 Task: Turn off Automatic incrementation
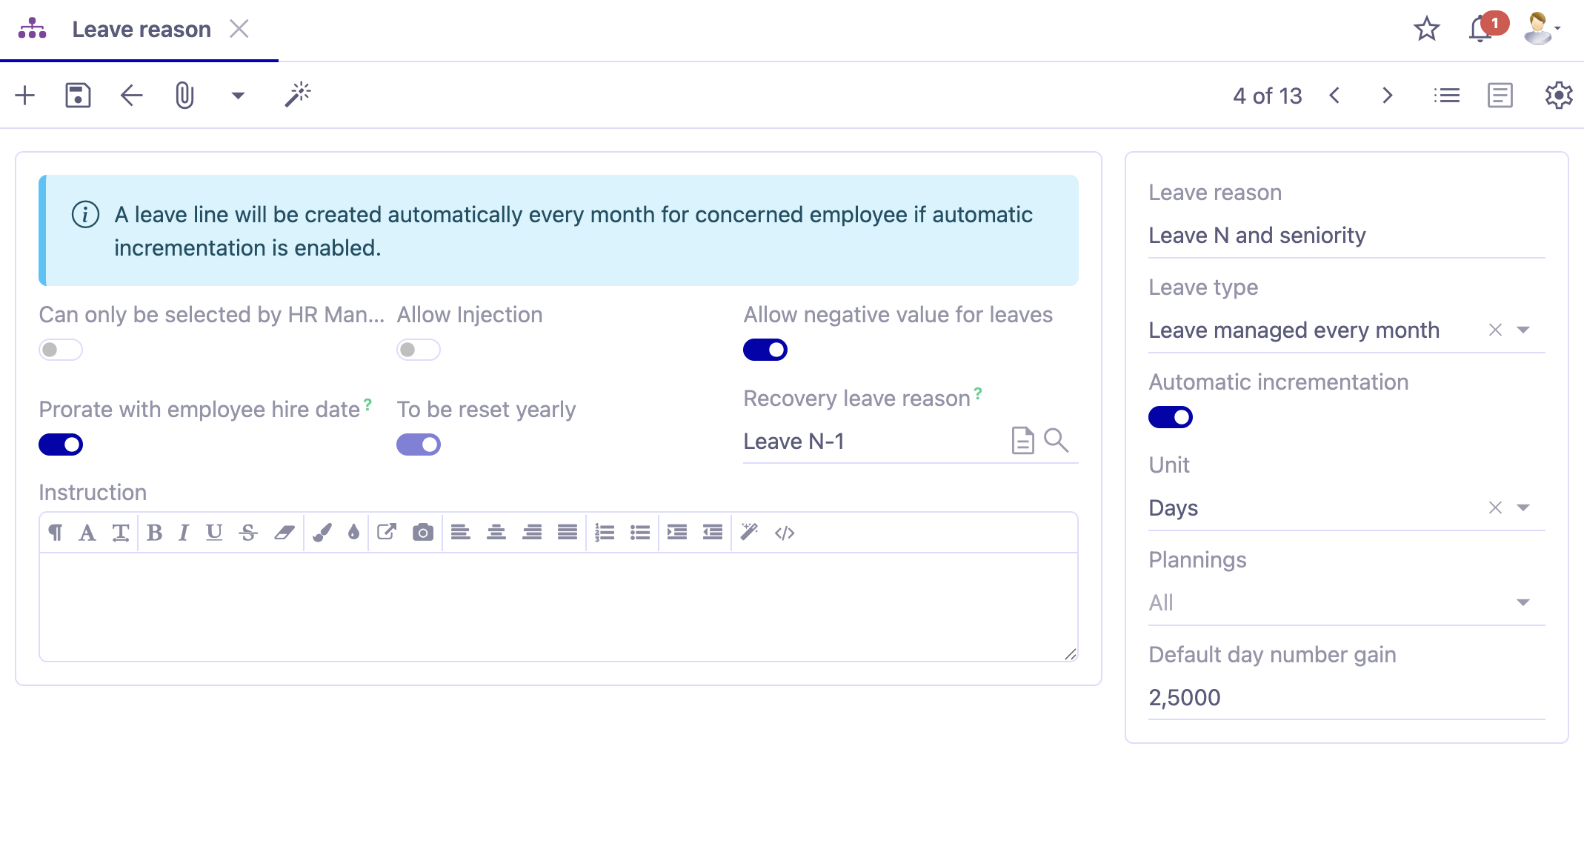click(1170, 416)
